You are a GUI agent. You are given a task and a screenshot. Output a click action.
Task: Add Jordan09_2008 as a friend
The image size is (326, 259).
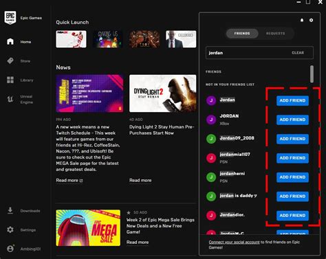pyautogui.click(x=292, y=139)
